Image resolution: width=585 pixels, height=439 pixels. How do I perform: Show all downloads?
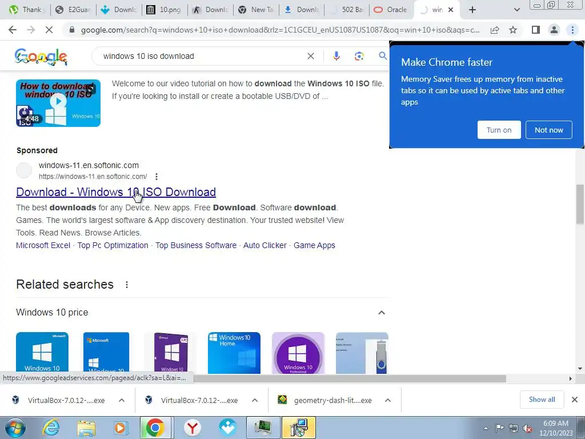pyautogui.click(x=542, y=400)
